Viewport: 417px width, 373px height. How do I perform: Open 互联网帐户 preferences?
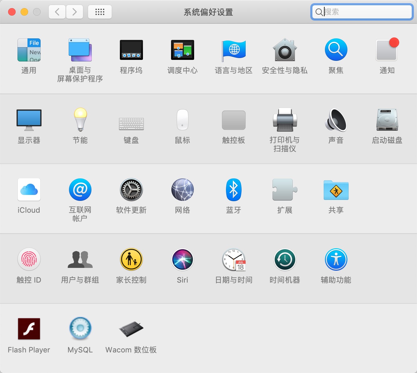(80, 190)
